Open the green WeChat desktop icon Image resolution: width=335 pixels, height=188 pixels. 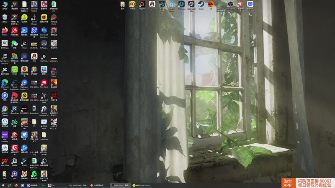pyautogui.click(x=15, y=44)
